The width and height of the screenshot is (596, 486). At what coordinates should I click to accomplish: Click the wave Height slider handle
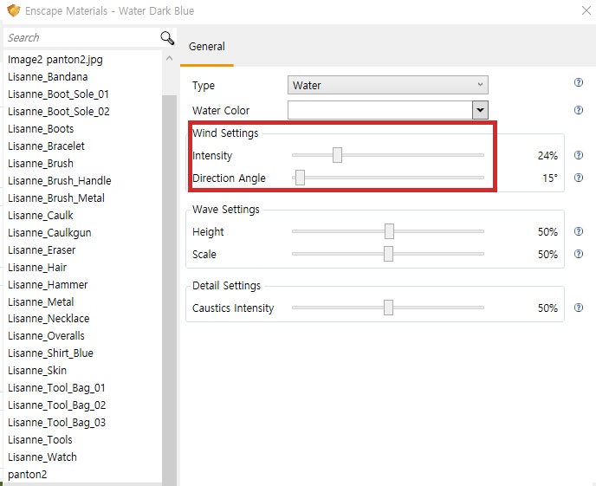click(389, 231)
